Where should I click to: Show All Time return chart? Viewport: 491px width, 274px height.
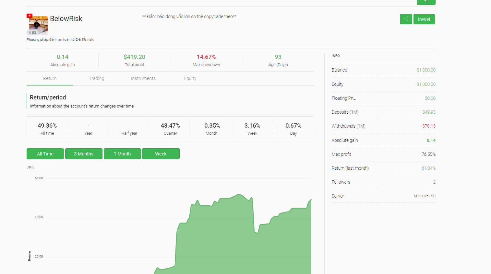45,154
